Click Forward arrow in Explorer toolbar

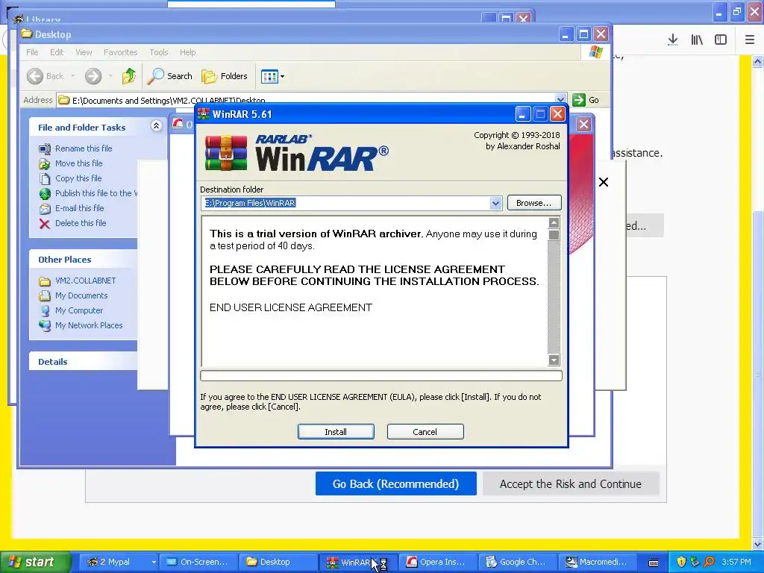(x=93, y=76)
